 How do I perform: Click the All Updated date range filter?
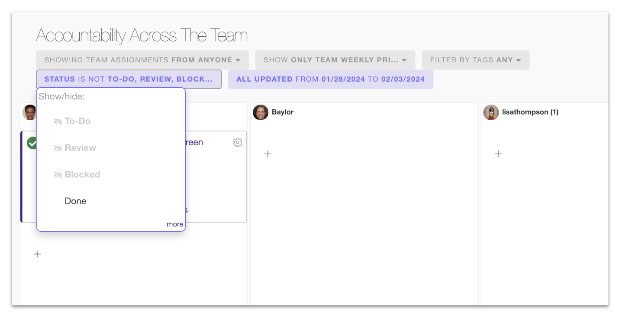tap(330, 80)
